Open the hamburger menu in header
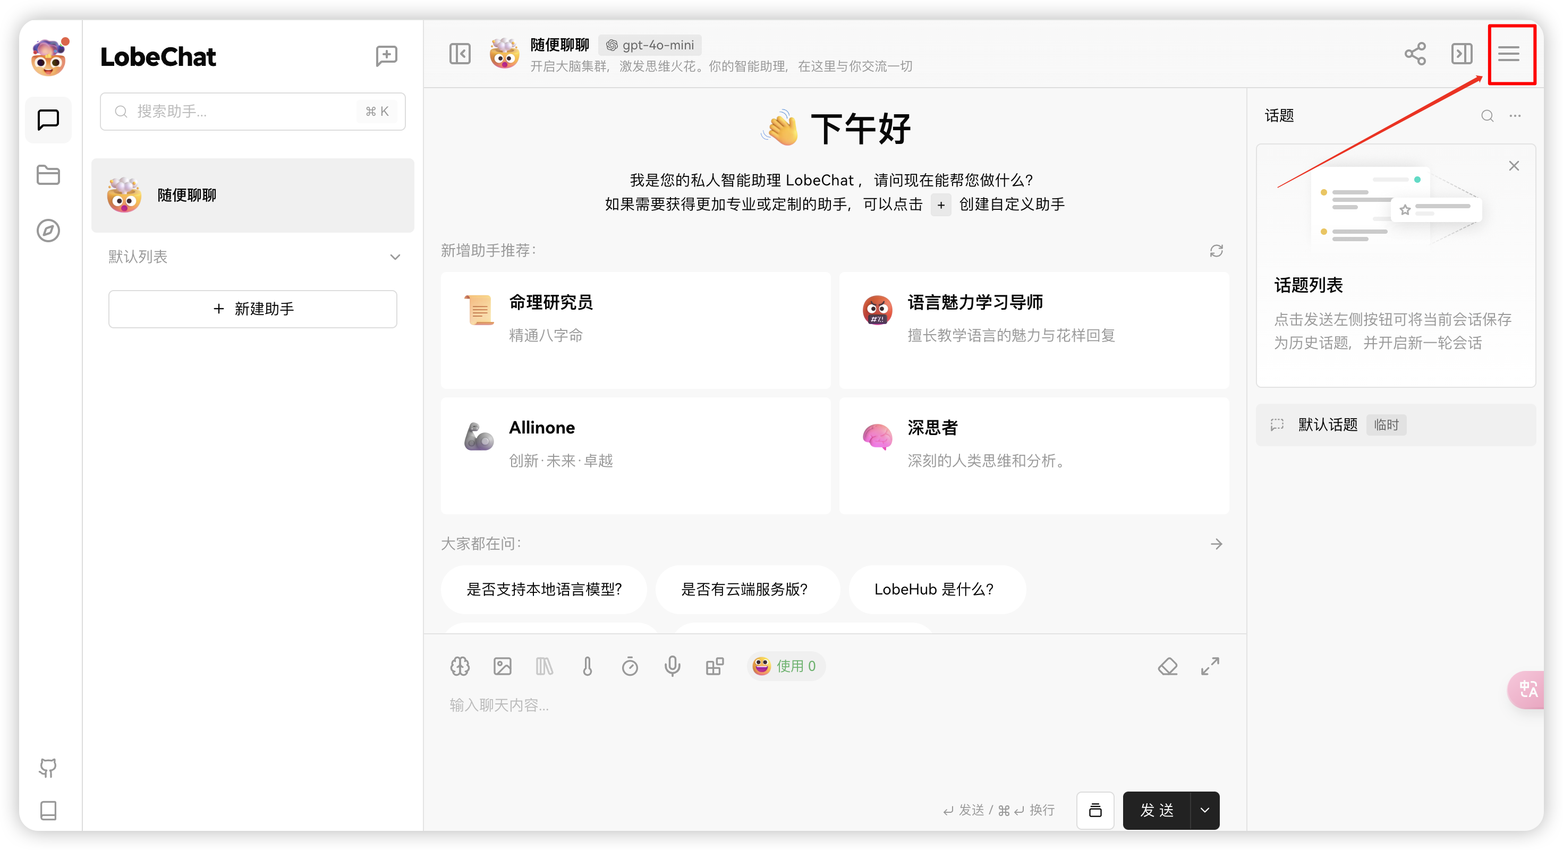Screen dimensions: 1563x850 tap(1509, 53)
